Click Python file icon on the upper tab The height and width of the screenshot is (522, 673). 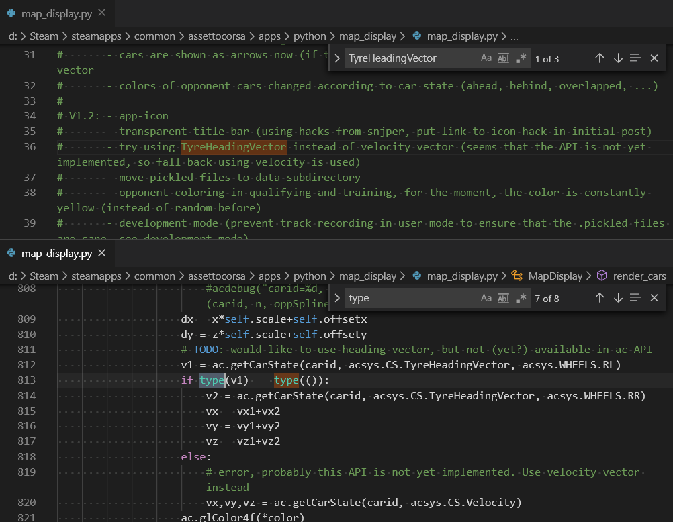(x=11, y=13)
